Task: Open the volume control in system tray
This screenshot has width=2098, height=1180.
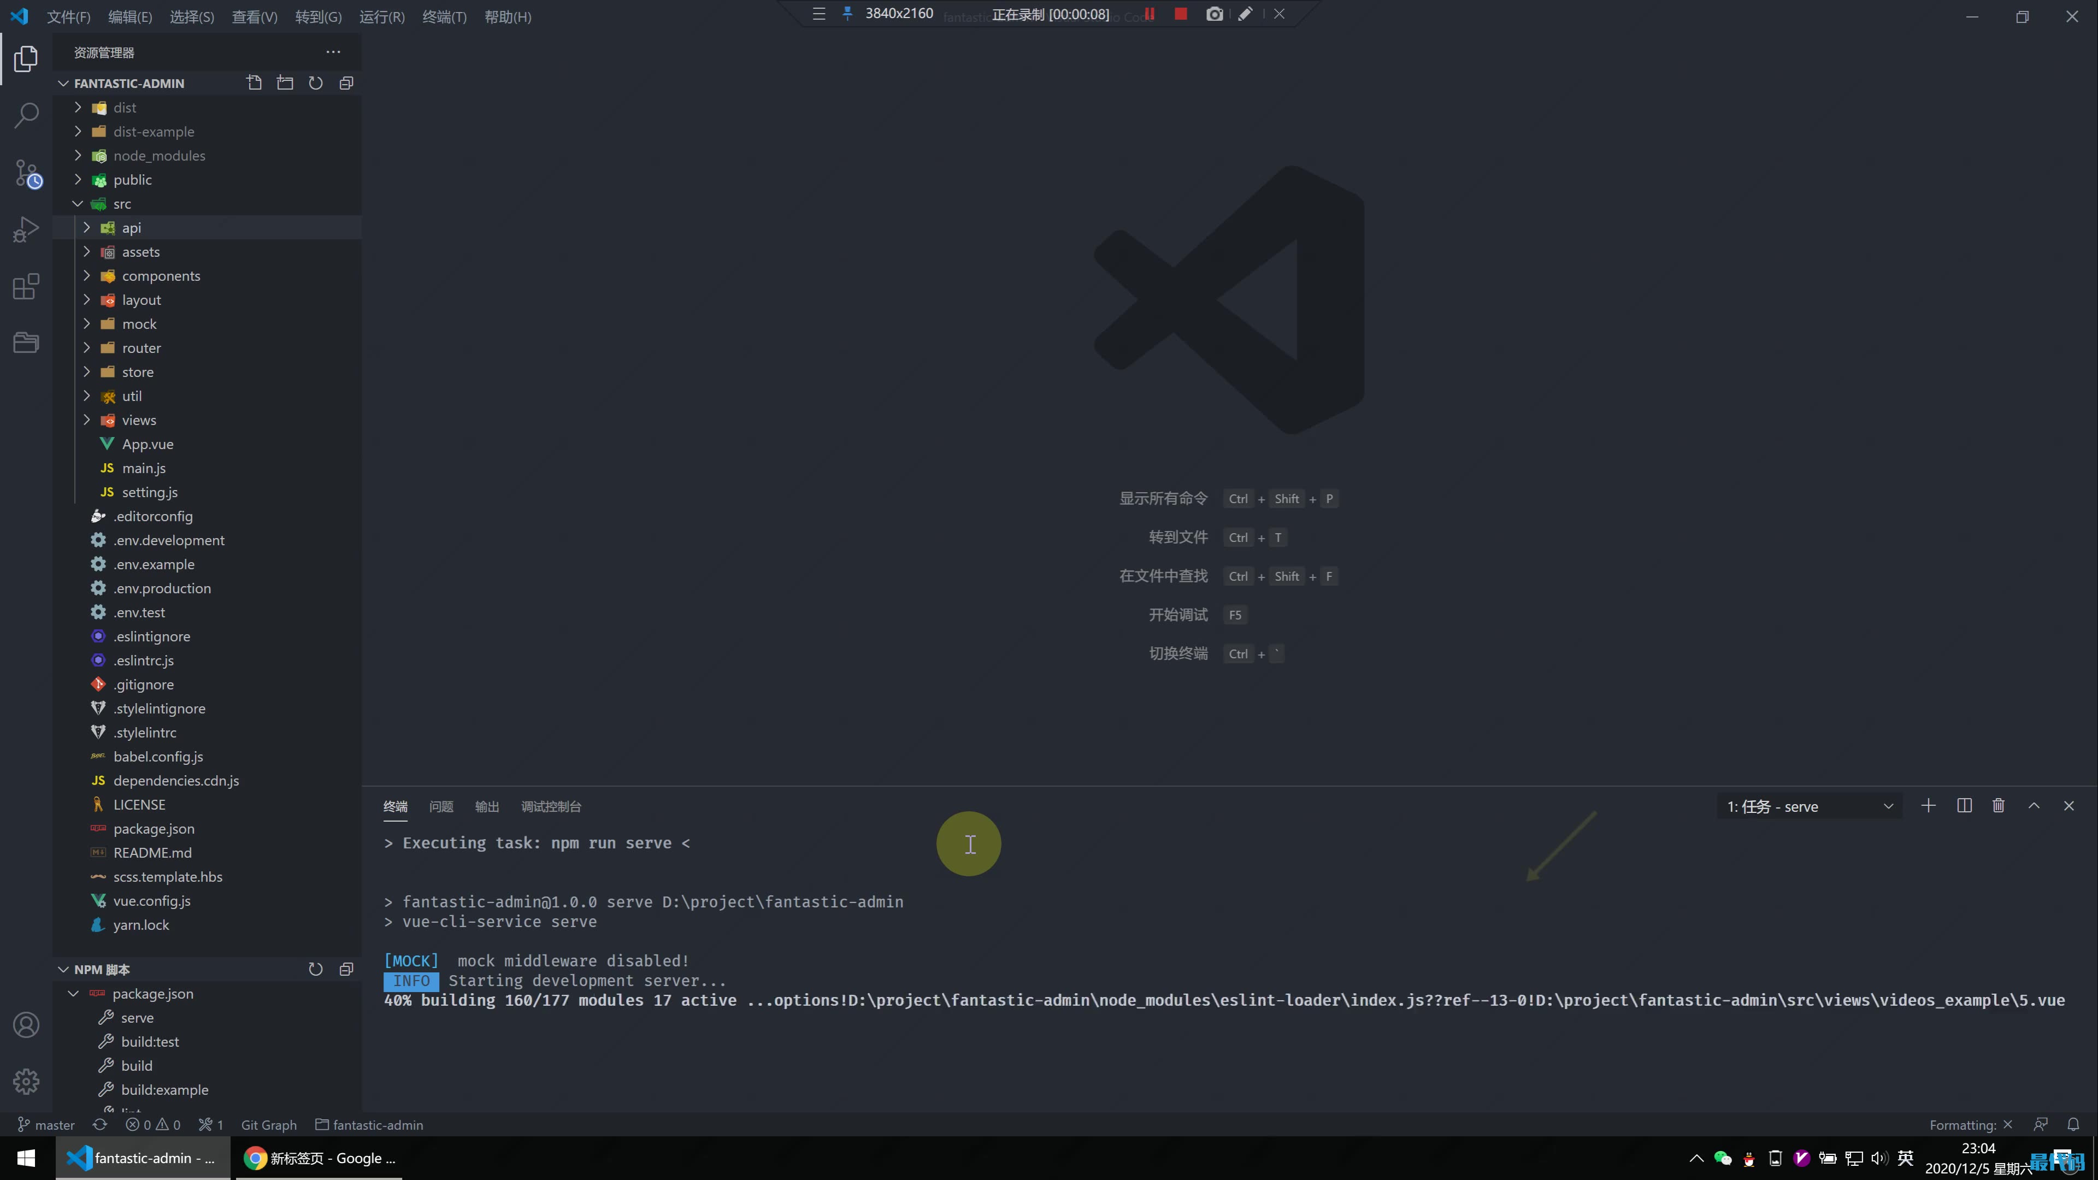Action: tap(1879, 1158)
